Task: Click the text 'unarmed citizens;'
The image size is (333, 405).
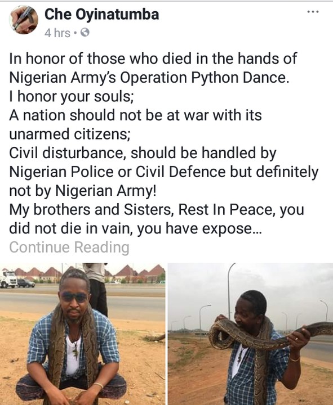Action: (70, 134)
